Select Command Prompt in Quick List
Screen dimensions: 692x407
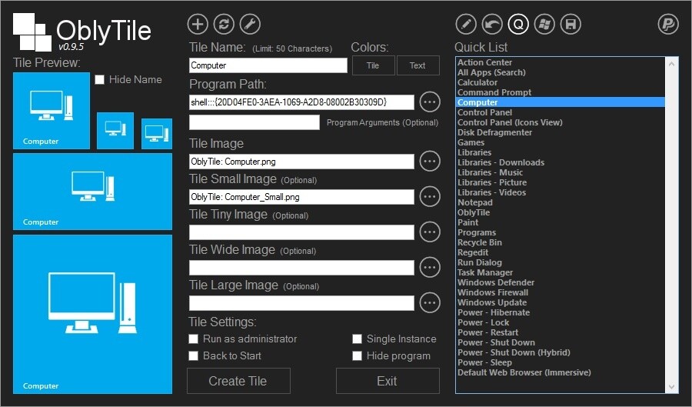tap(494, 92)
